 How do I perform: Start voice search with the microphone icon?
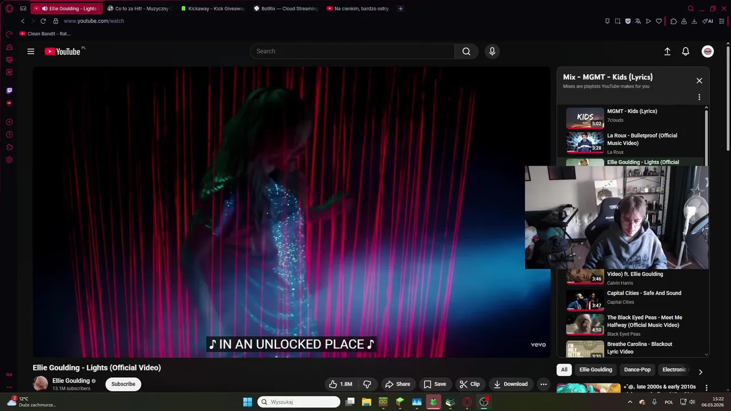(x=492, y=51)
